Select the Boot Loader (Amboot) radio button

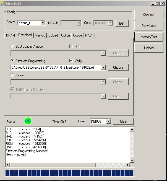click(x=12, y=46)
